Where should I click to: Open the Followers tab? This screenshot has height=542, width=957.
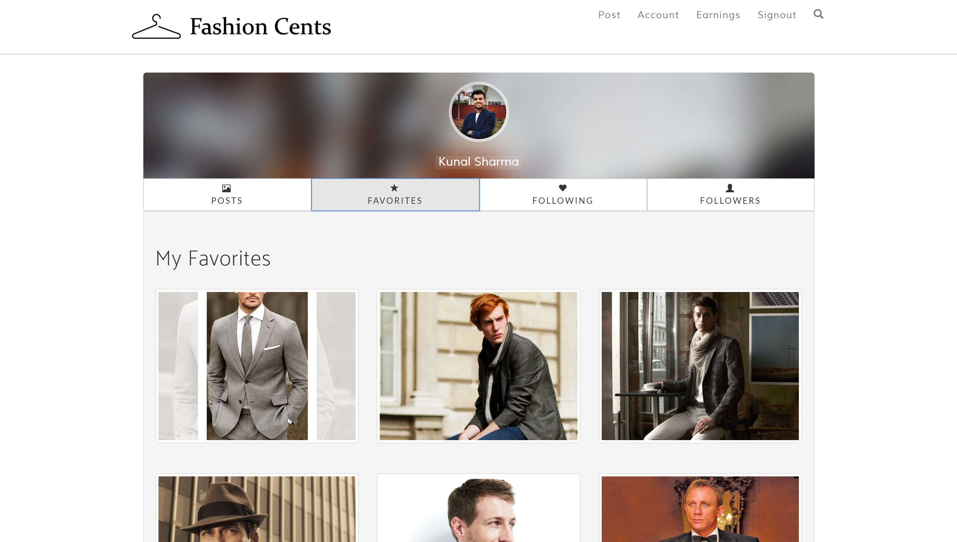pos(730,195)
